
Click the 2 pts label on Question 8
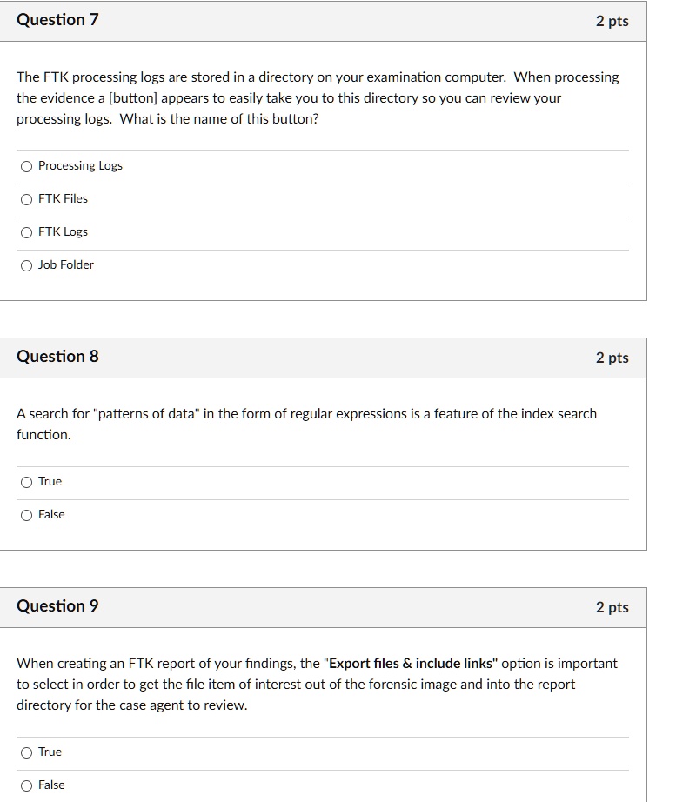614,358
